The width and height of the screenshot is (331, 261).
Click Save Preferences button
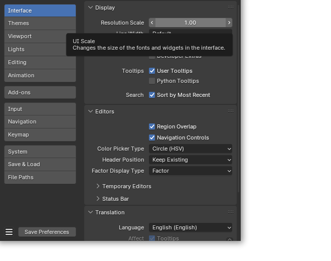click(x=47, y=232)
